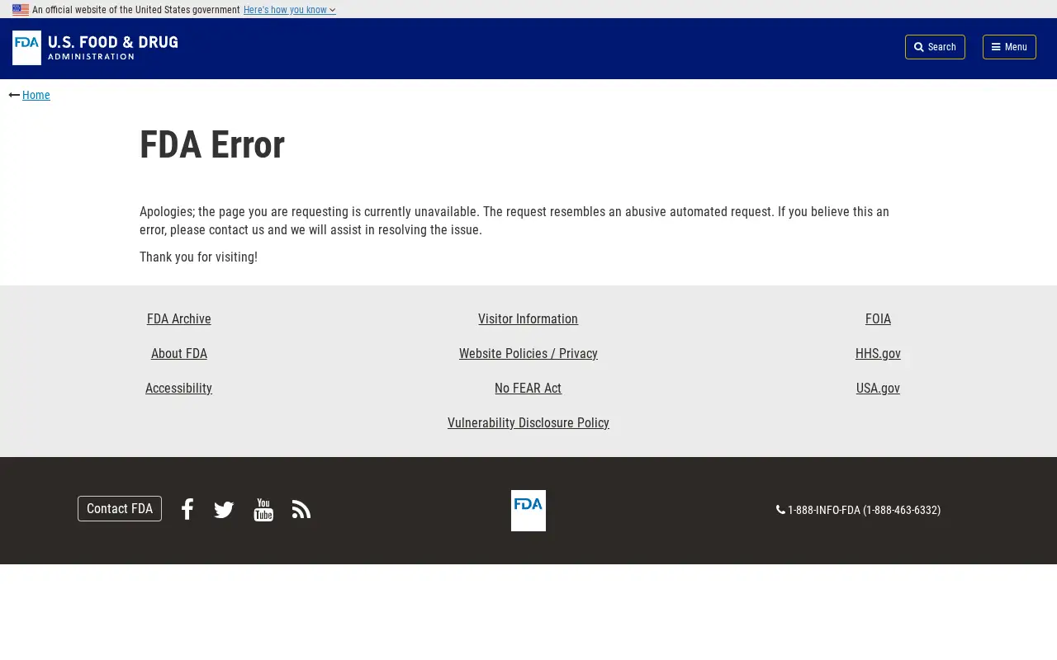Screen dimensions: 1057x660
Task: Click the "Thank you for visiting!" text
Action: pos(198,257)
